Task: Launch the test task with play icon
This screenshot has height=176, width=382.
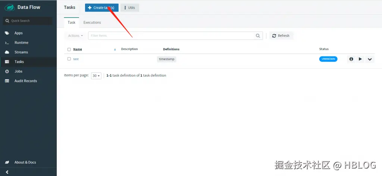Action: point(360,59)
